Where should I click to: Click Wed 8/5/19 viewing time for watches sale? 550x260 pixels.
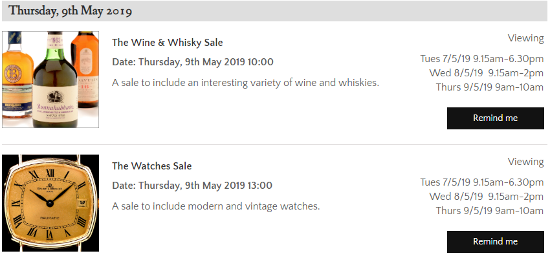(486, 196)
